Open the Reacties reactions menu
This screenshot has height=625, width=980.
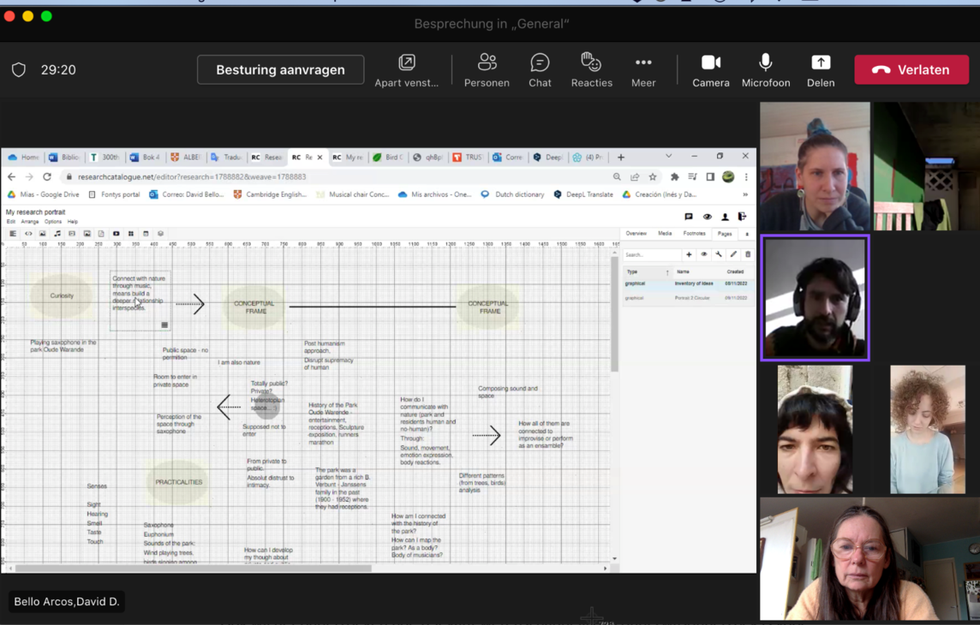(x=591, y=70)
